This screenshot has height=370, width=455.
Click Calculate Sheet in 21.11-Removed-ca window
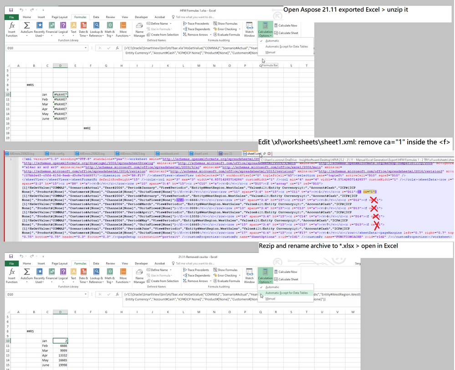tap(286, 279)
